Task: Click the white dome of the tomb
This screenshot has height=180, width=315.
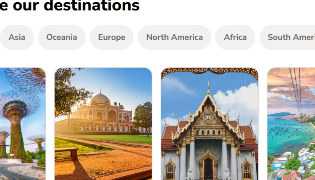Action: coord(100,98)
